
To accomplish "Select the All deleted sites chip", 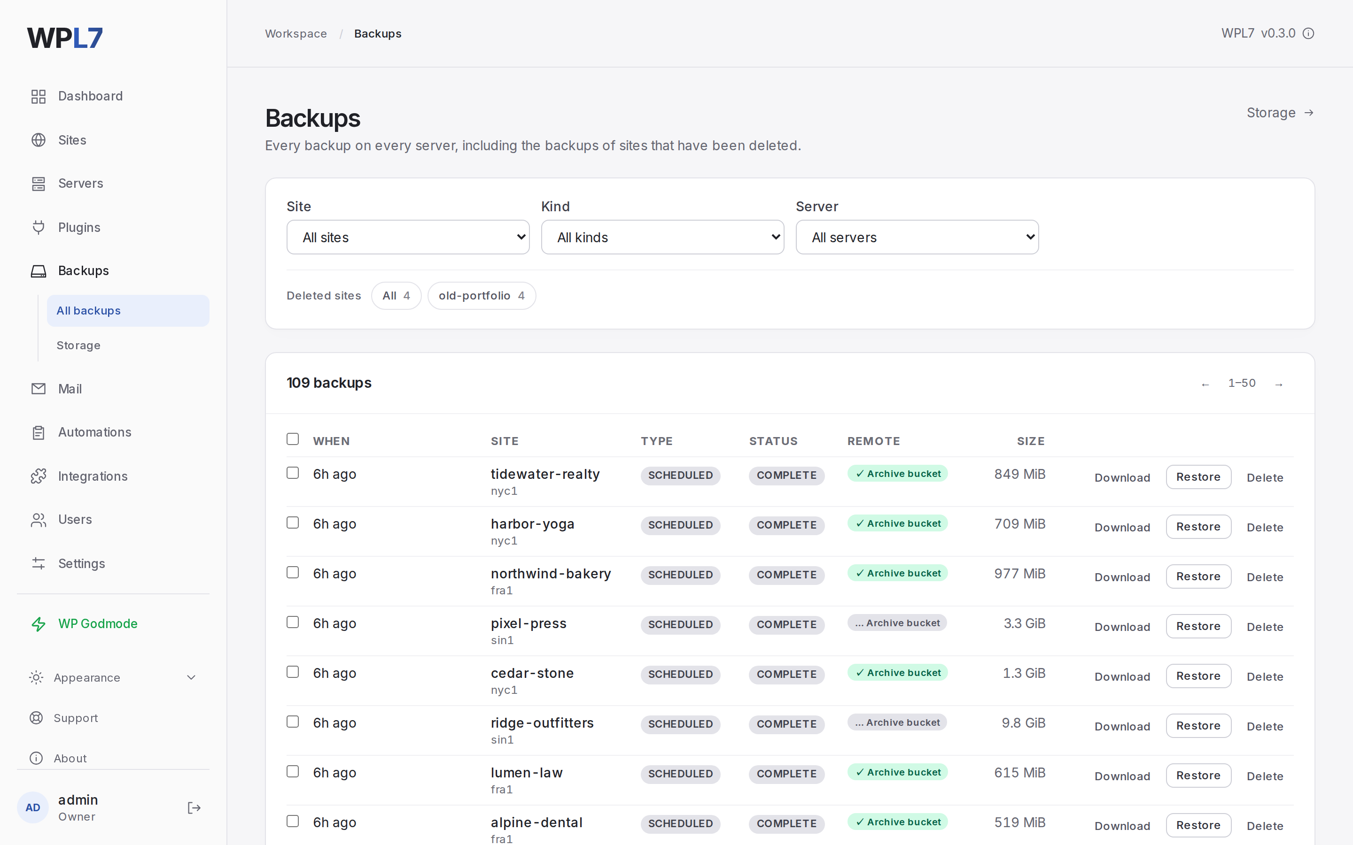I will [x=396, y=296].
